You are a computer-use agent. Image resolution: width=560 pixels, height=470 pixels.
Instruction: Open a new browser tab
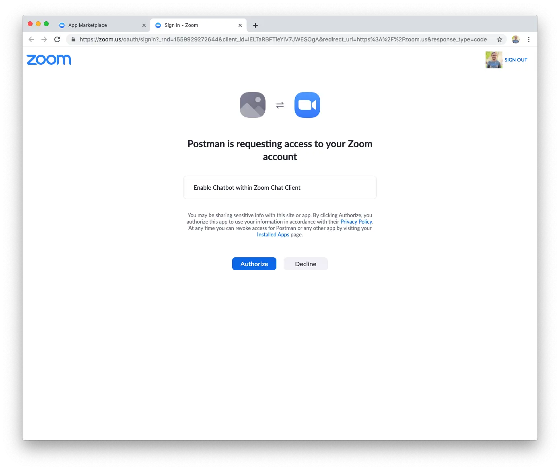[x=255, y=25]
